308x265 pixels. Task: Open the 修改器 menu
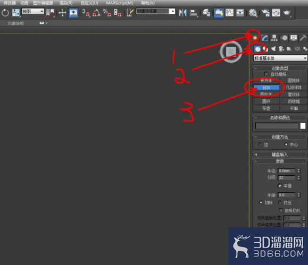coord(10,3)
